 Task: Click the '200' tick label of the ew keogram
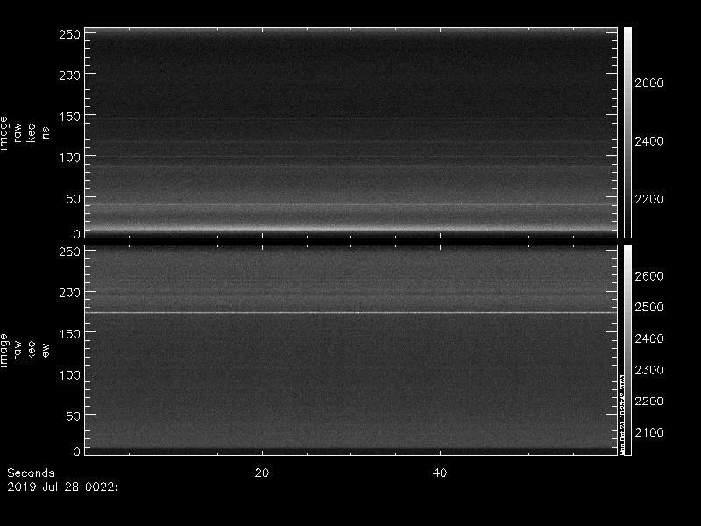click(x=70, y=293)
